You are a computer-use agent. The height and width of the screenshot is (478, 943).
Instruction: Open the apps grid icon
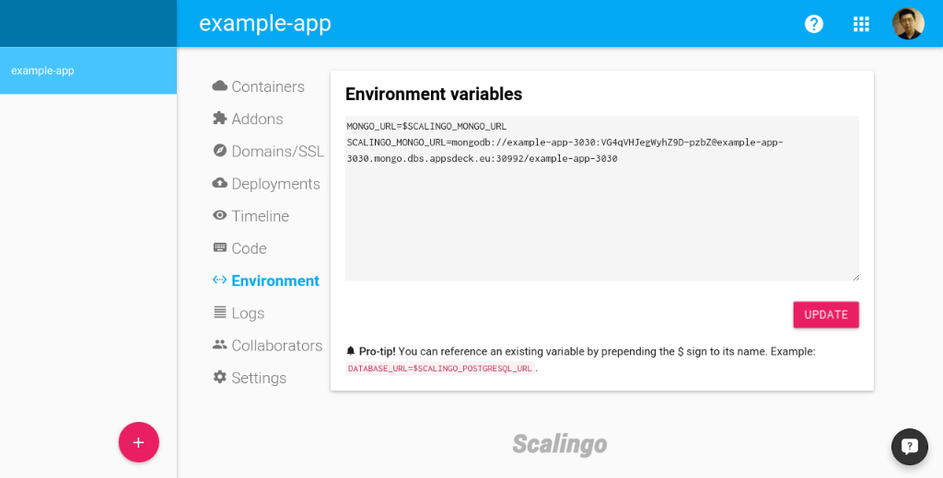coord(861,24)
